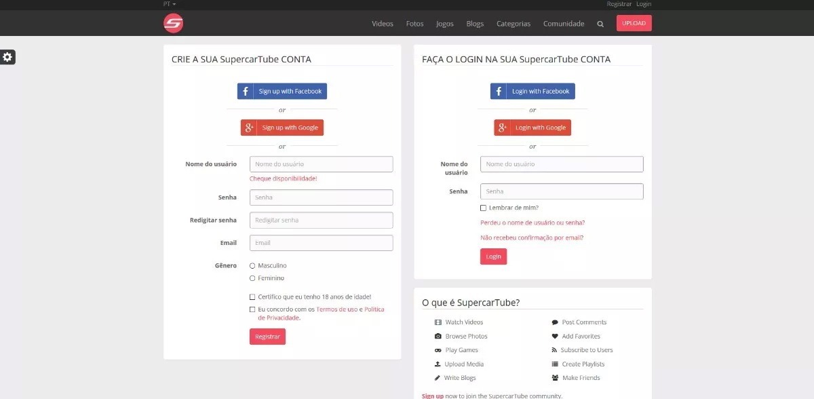Click the Add Favorites heart icon
The width and height of the screenshot is (814, 399).
point(555,336)
